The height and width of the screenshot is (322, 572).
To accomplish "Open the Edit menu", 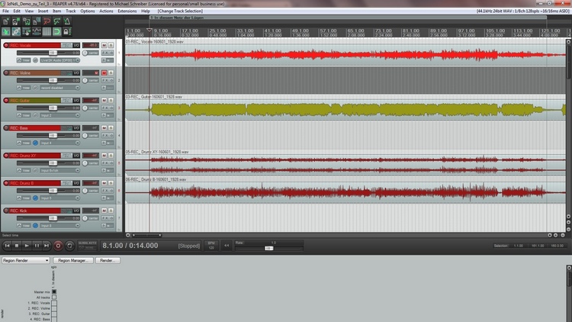I will click(x=17, y=11).
